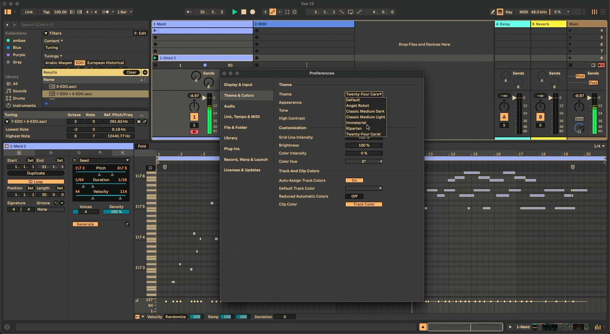
Task: Click the Arrangement Record button
Action: coord(253,12)
